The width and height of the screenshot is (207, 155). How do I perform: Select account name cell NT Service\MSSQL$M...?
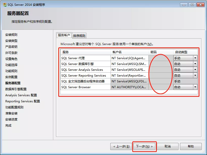tap(130, 64)
